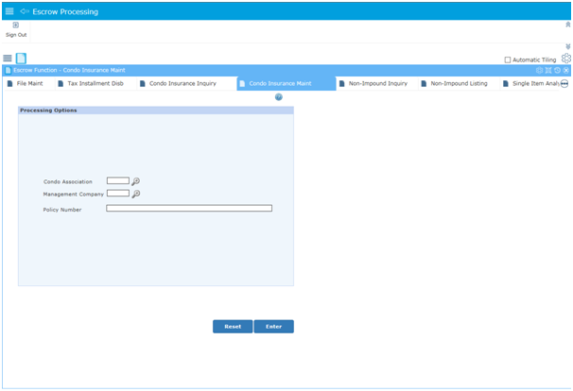
Task: Click the document icon in Escrow Function title bar
Action: 9,70
